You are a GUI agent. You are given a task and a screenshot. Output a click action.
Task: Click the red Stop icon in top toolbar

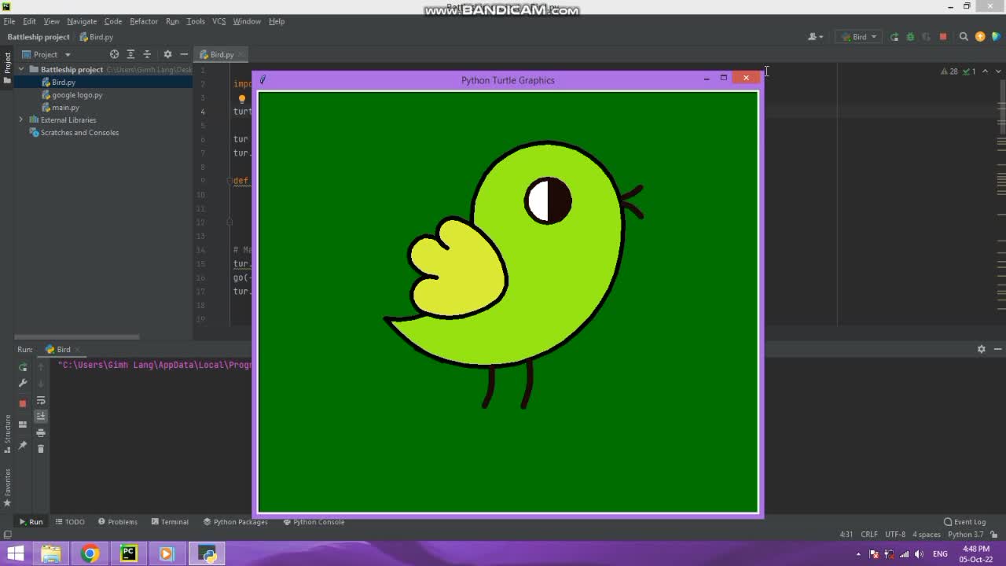[943, 37]
